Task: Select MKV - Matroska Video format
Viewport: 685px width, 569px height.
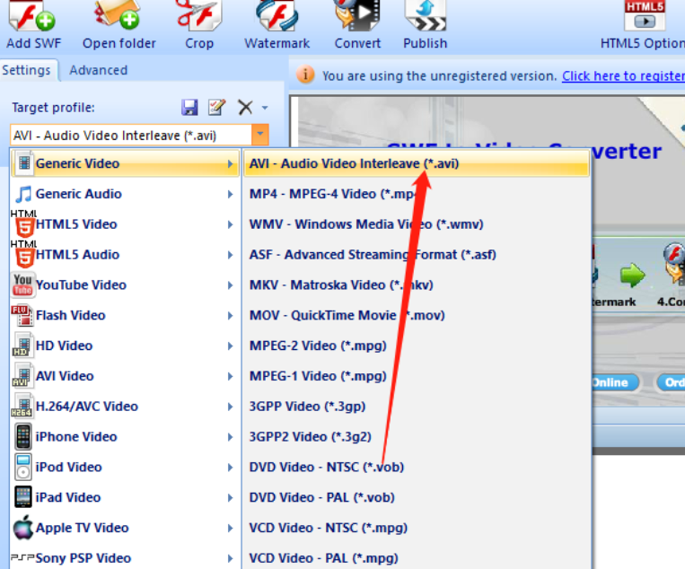Action: tap(417, 285)
